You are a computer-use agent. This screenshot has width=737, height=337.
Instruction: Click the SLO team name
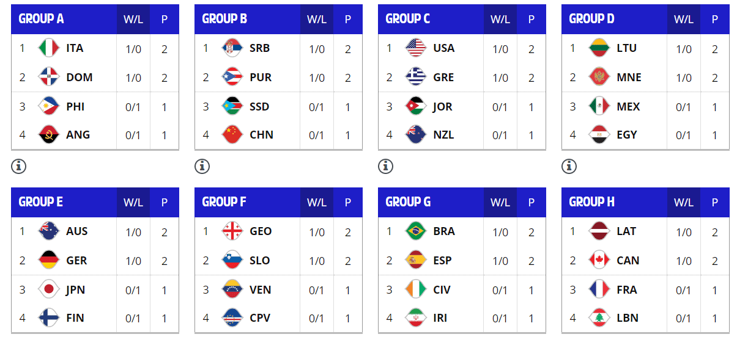click(260, 261)
